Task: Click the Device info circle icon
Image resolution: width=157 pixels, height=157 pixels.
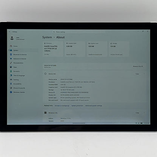Action: (x=45, y=74)
